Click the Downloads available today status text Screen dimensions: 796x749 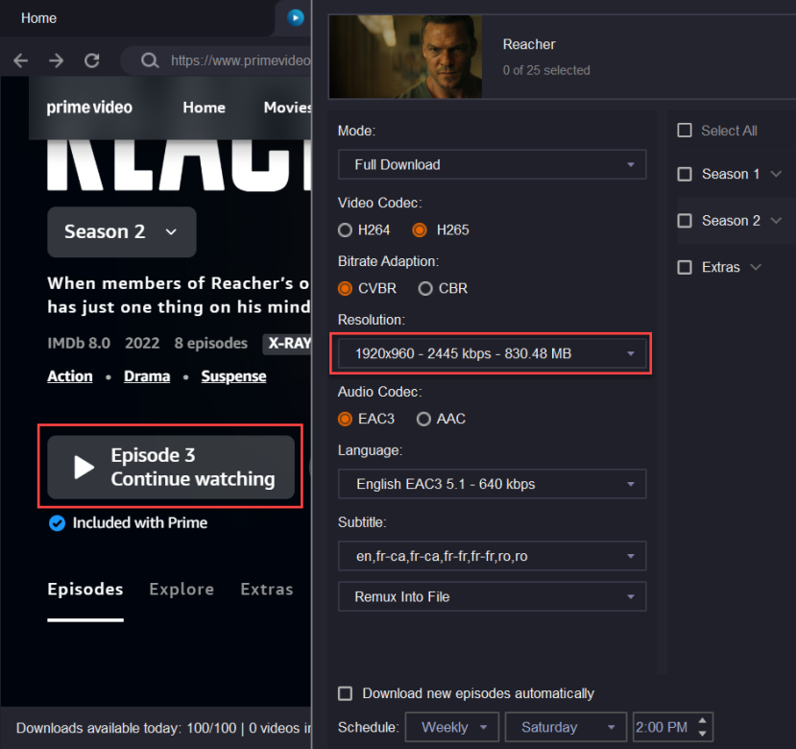pos(163,728)
